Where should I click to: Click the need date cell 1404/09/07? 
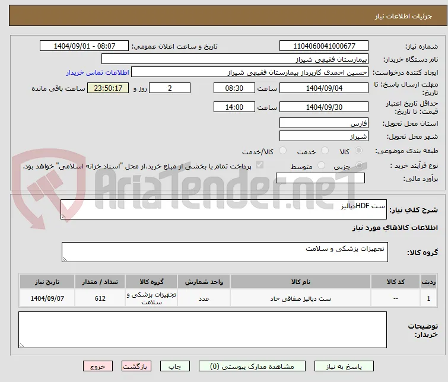click(x=47, y=298)
